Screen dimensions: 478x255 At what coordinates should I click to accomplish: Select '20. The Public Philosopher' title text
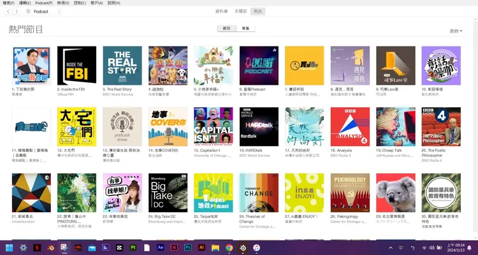[434, 153]
